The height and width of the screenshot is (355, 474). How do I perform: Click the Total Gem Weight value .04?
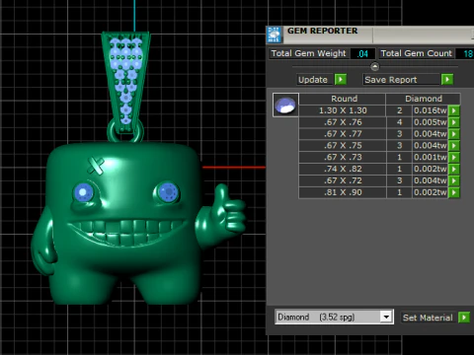[362, 53]
